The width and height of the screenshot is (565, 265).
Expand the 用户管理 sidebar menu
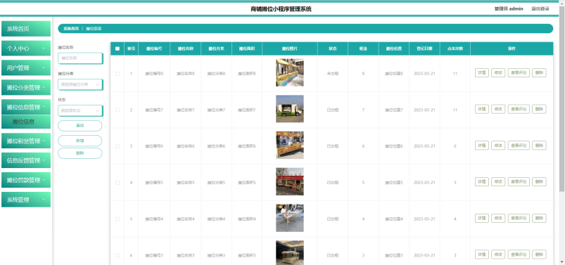coord(26,67)
